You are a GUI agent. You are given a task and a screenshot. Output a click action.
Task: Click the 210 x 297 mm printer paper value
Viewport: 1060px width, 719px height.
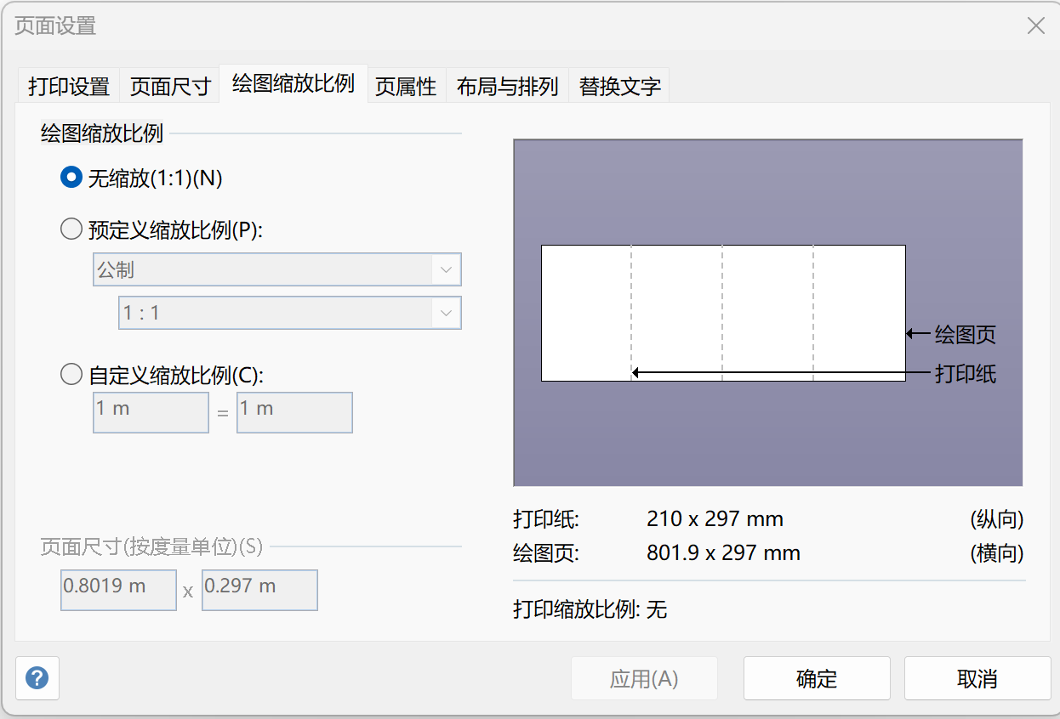715,519
